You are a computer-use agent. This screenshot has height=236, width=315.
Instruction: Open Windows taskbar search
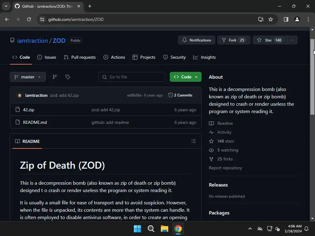point(151,229)
